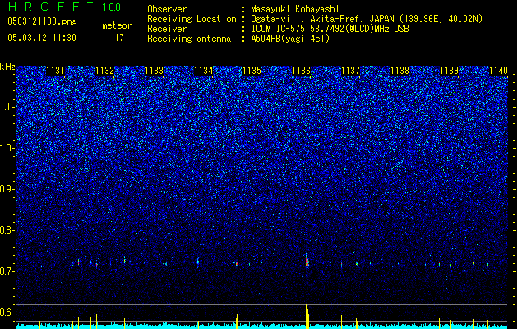Click the 'Receiver' field label
This screenshot has height=329, width=517.
pos(167,29)
